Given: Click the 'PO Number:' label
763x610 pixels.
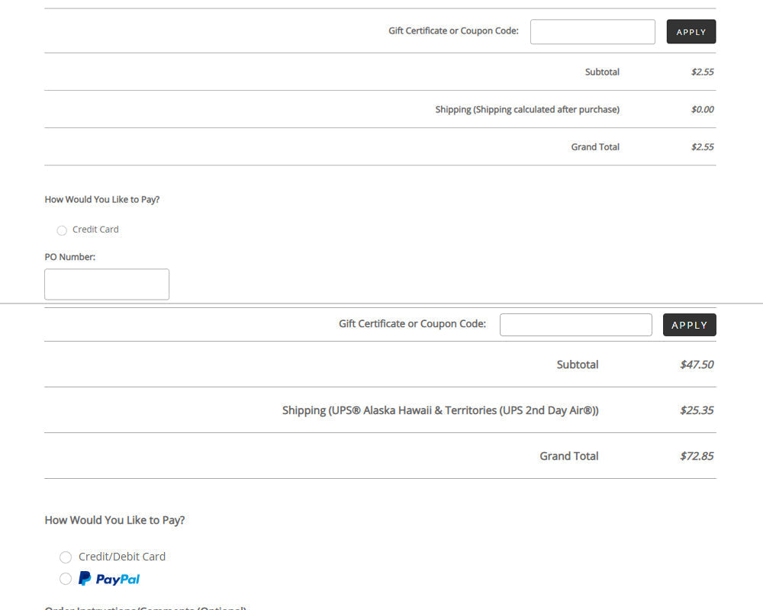Looking at the screenshot, I should 70,257.
